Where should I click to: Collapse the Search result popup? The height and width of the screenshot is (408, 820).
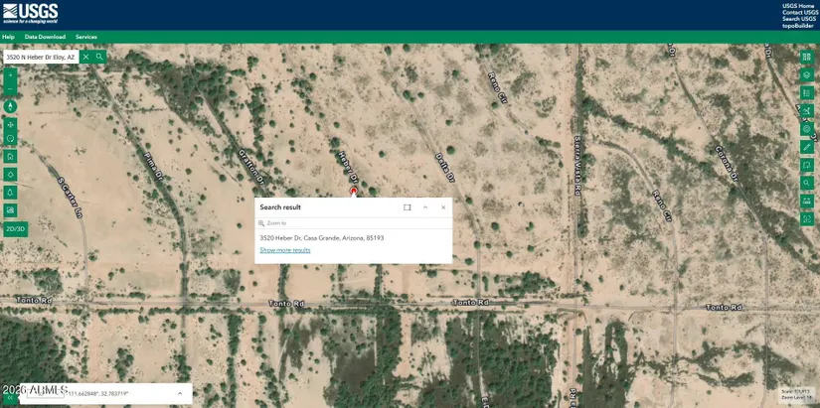[x=425, y=207]
